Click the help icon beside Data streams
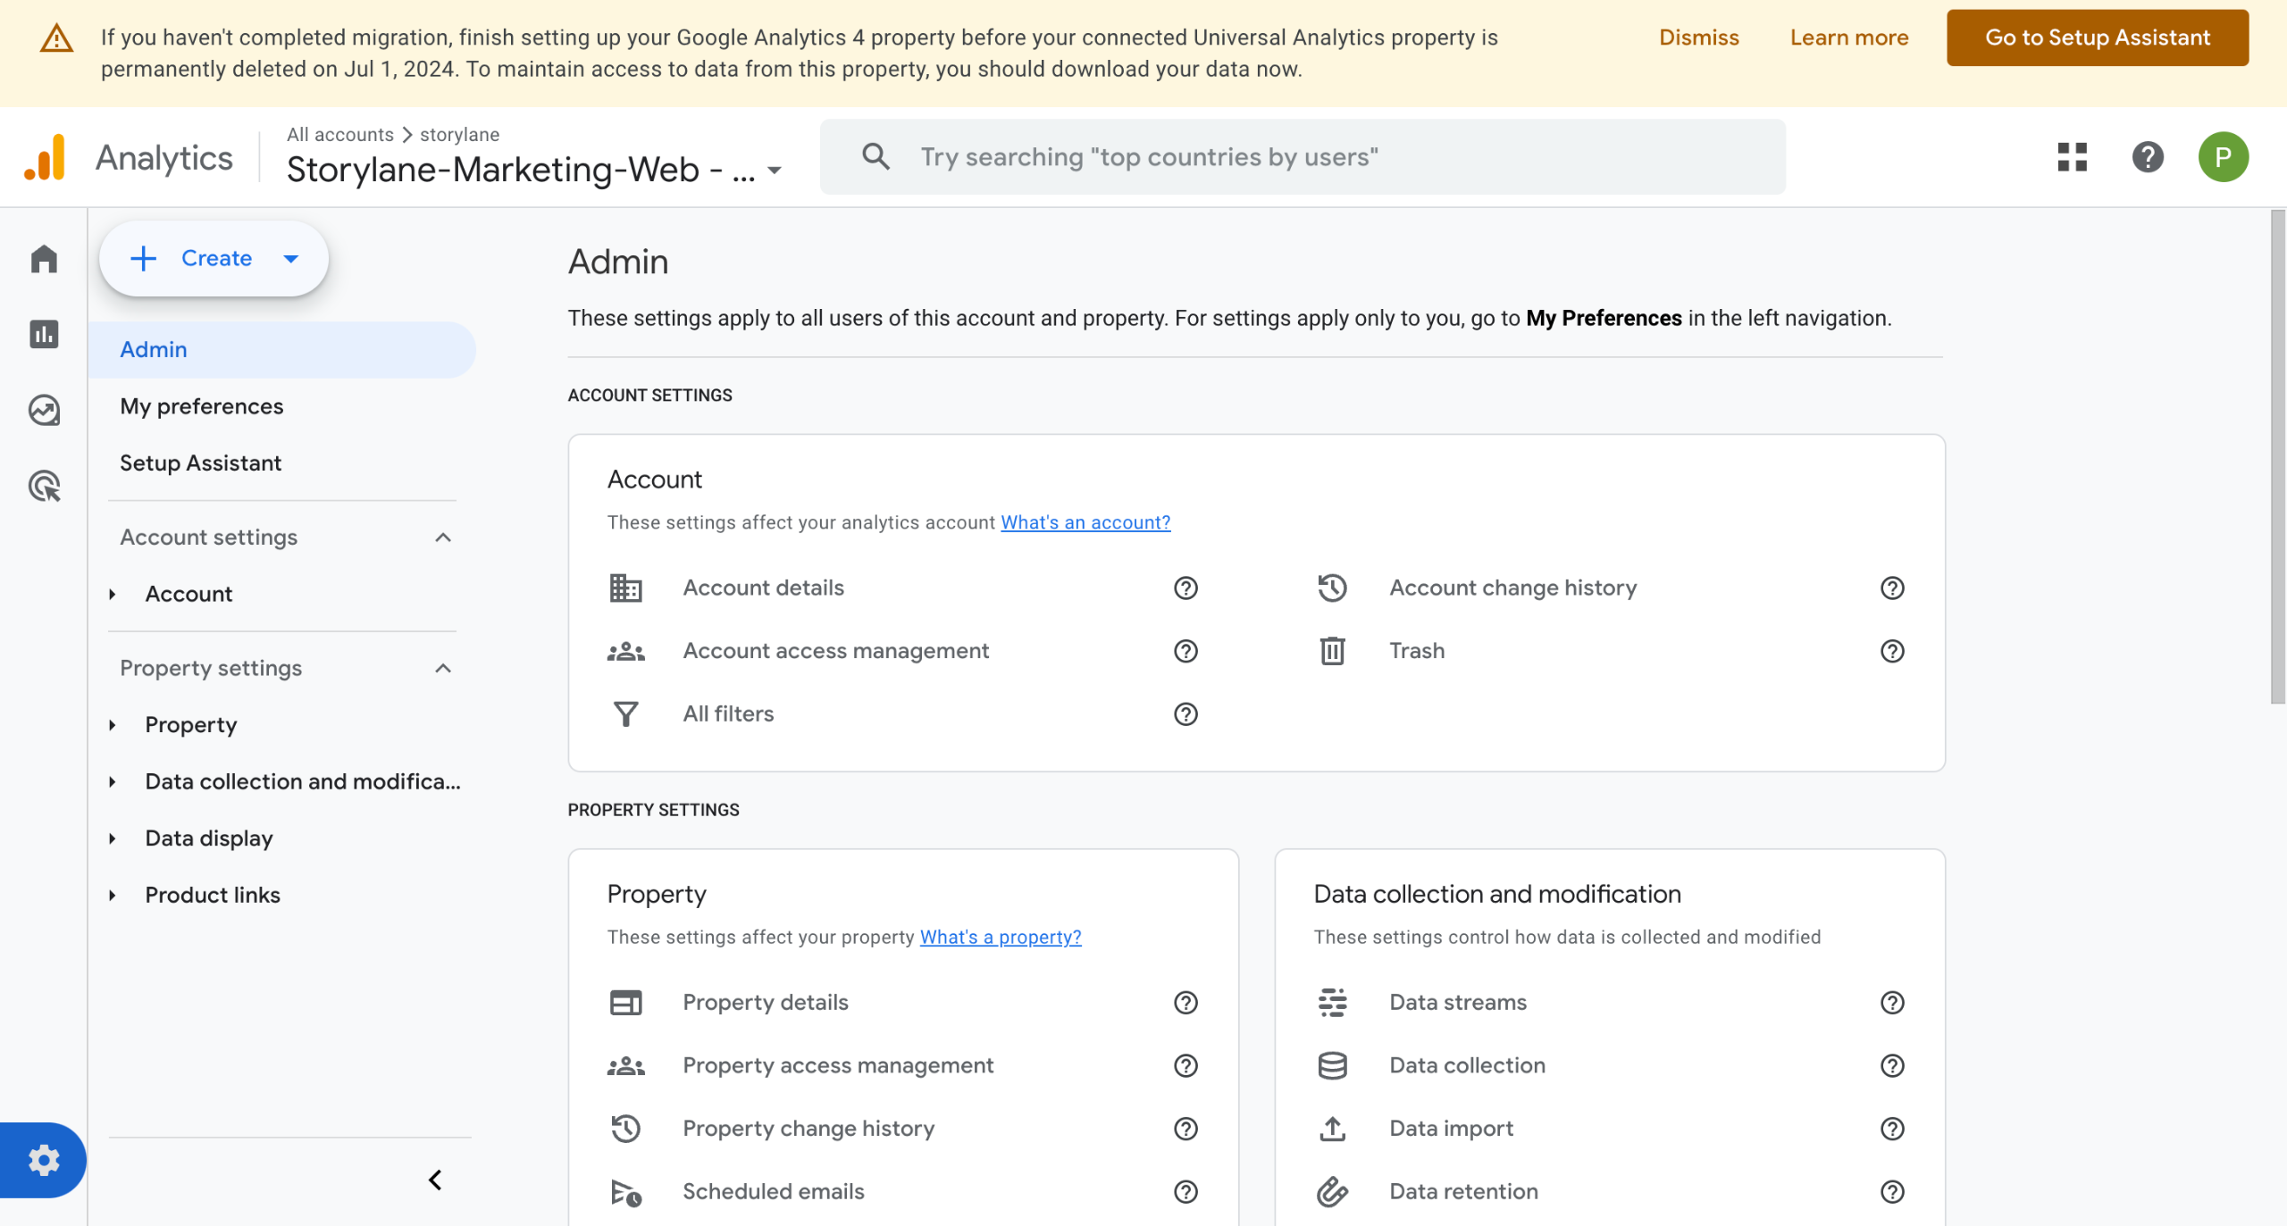Image resolution: width=2287 pixels, height=1226 pixels. pos(1892,1003)
